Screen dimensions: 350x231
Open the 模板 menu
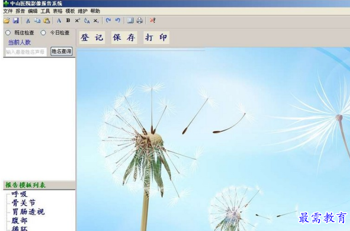[70, 11]
